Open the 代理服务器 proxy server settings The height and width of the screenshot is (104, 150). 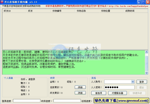118,93
